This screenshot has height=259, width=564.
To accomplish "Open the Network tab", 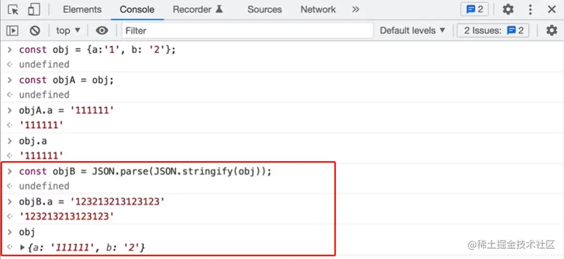I will click(x=318, y=9).
